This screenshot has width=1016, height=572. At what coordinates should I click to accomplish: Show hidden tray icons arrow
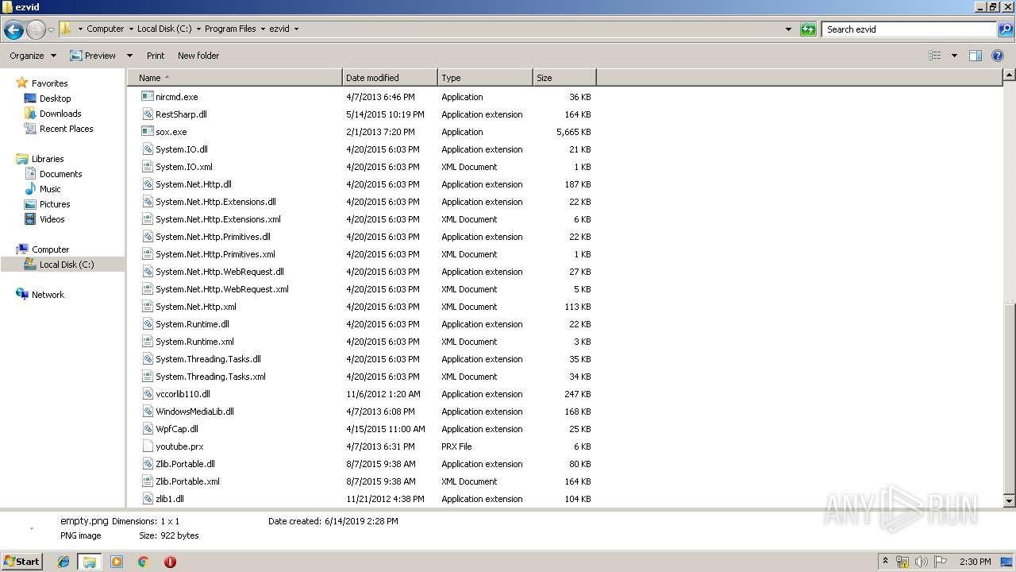click(885, 561)
